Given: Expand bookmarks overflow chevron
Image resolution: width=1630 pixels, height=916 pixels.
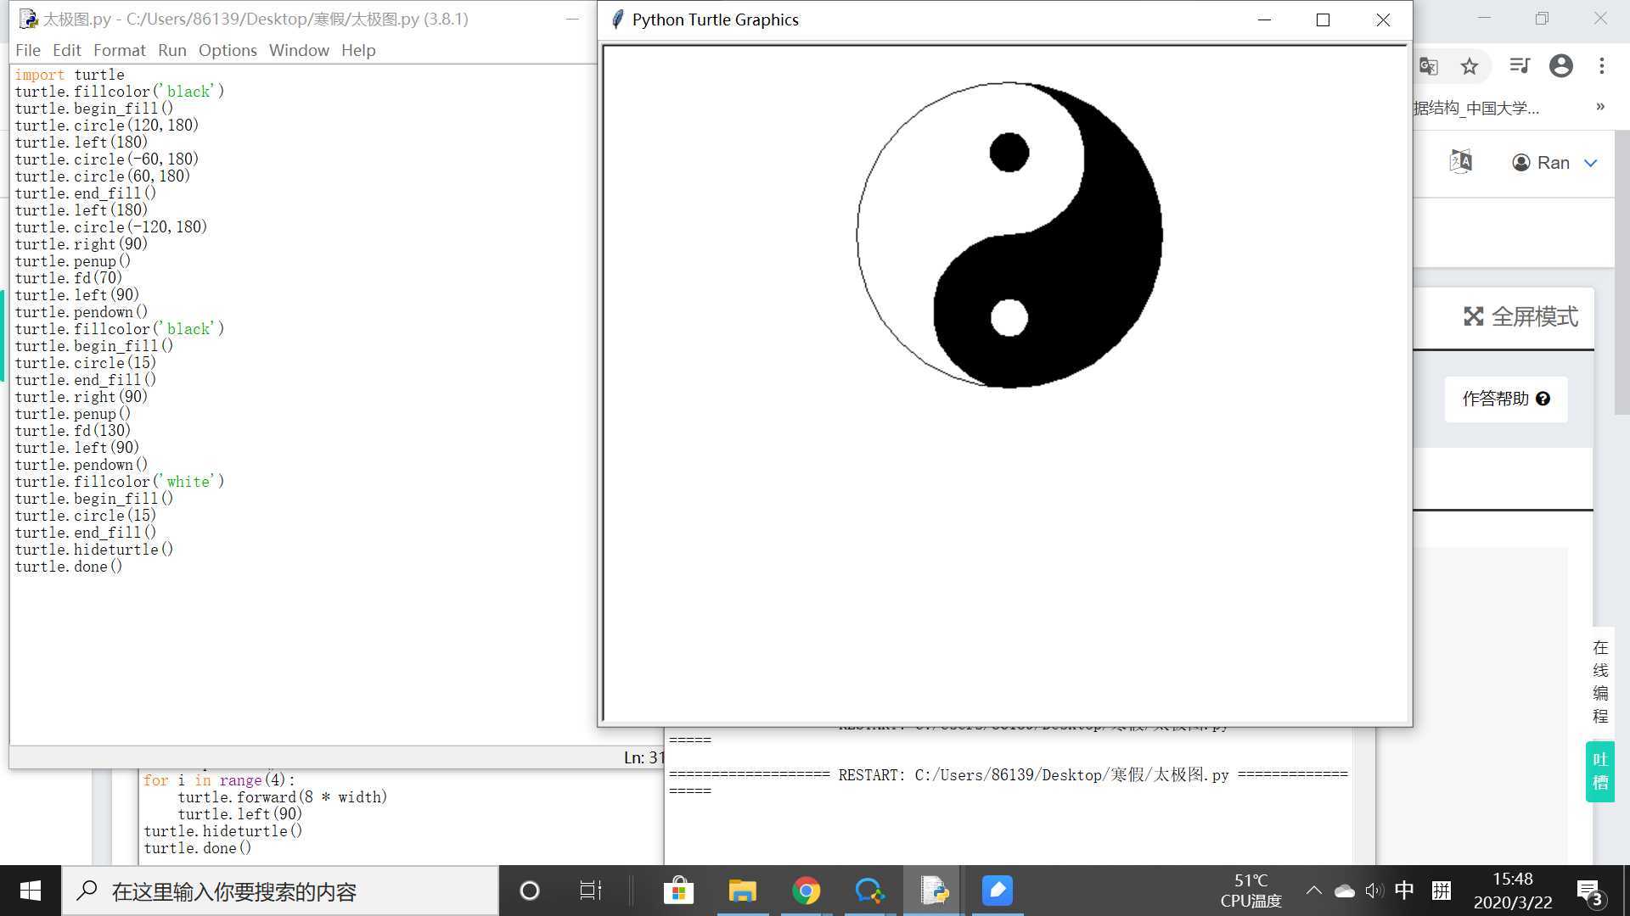Looking at the screenshot, I should [x=1599, y=107].
